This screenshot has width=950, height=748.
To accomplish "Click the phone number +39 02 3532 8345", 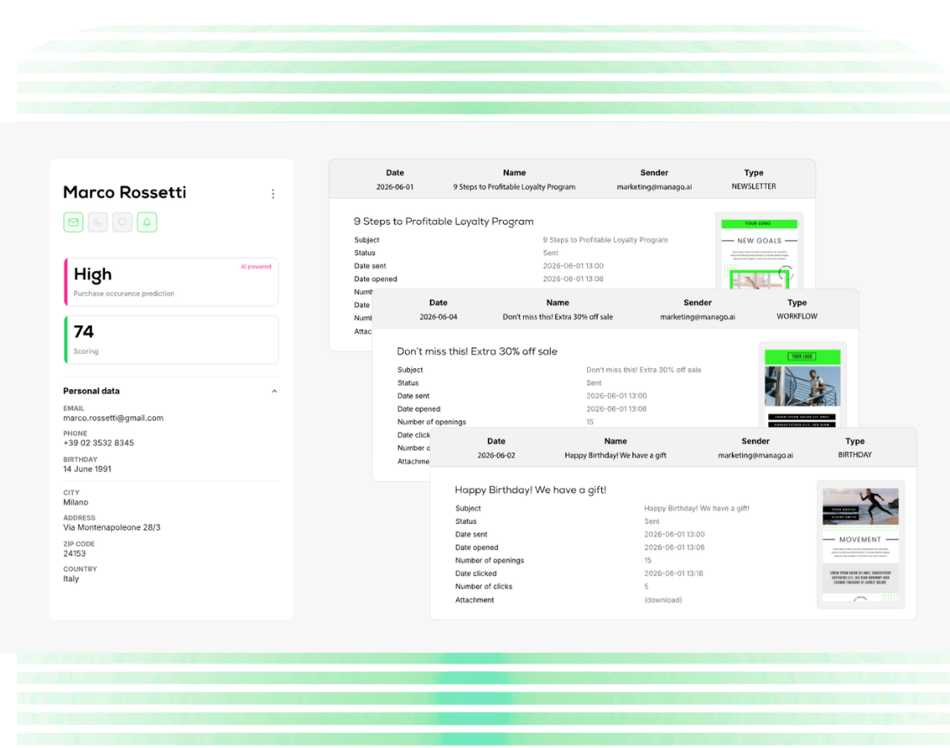I will tap(99, 443).
